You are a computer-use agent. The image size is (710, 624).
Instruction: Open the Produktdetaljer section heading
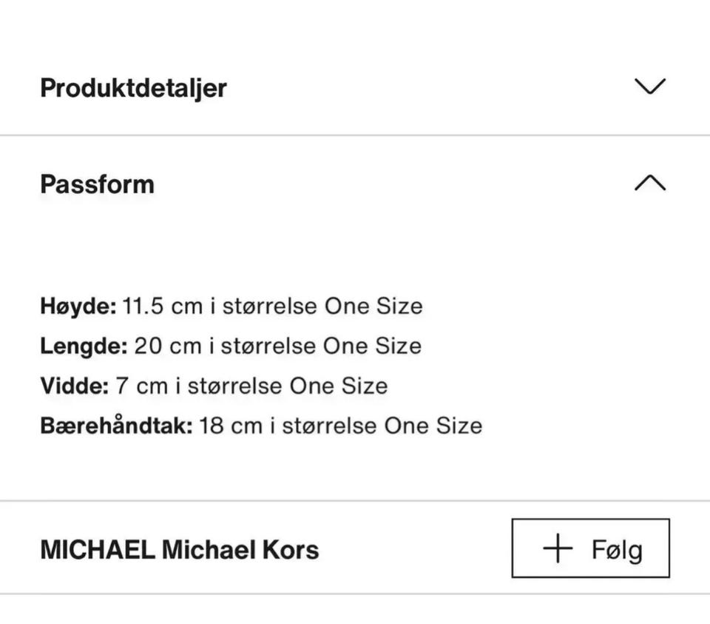point(133,87)
